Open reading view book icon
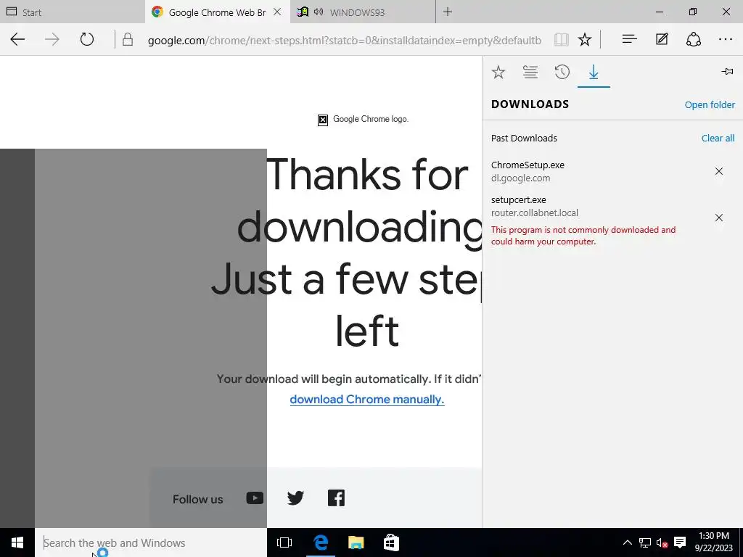Viewport: 743px width, 557px height. coord(562,39)
